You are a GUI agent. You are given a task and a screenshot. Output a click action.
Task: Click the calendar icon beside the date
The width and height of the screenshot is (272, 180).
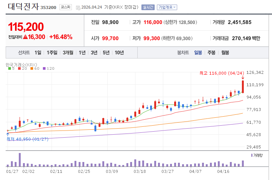coord(78,7)
